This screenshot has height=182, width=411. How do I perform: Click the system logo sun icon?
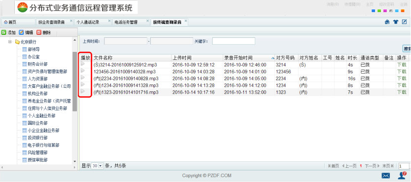[23, 7]
